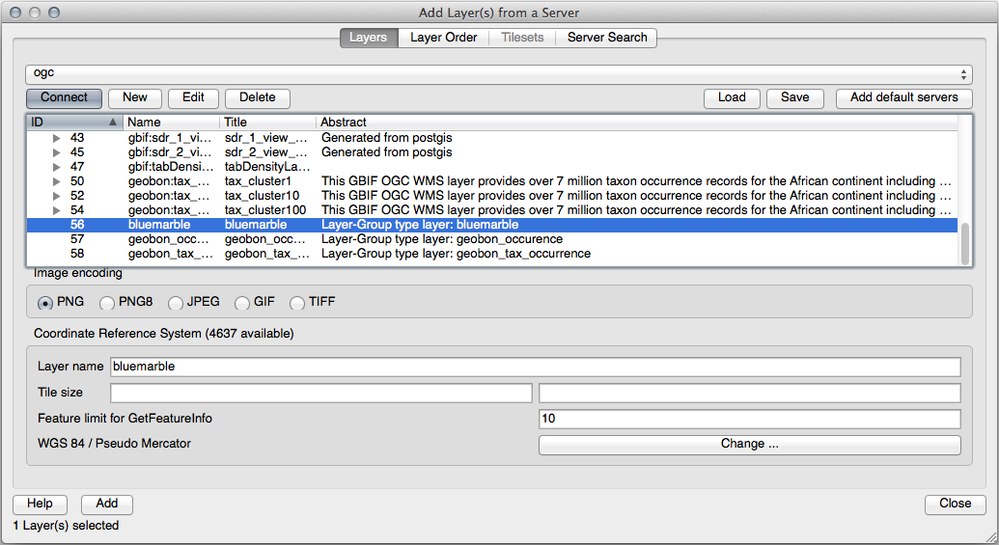The width and height of the screenshot is (999, 545).
Task: Select GIF image encoding
Action: (242, 303)
